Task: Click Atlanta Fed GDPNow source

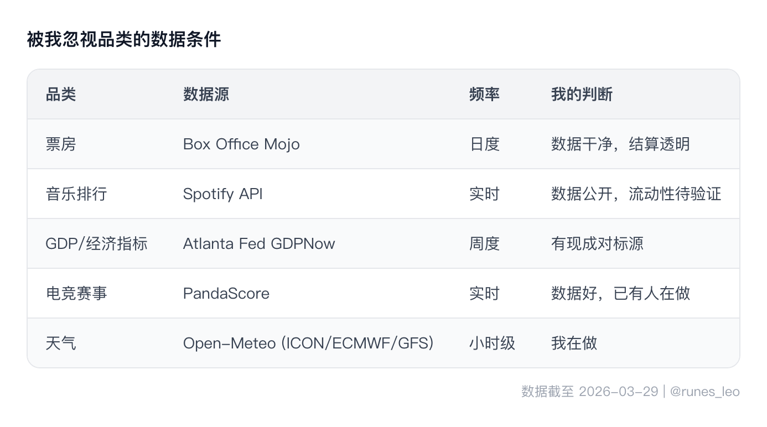Action: [x=259, y=244]
